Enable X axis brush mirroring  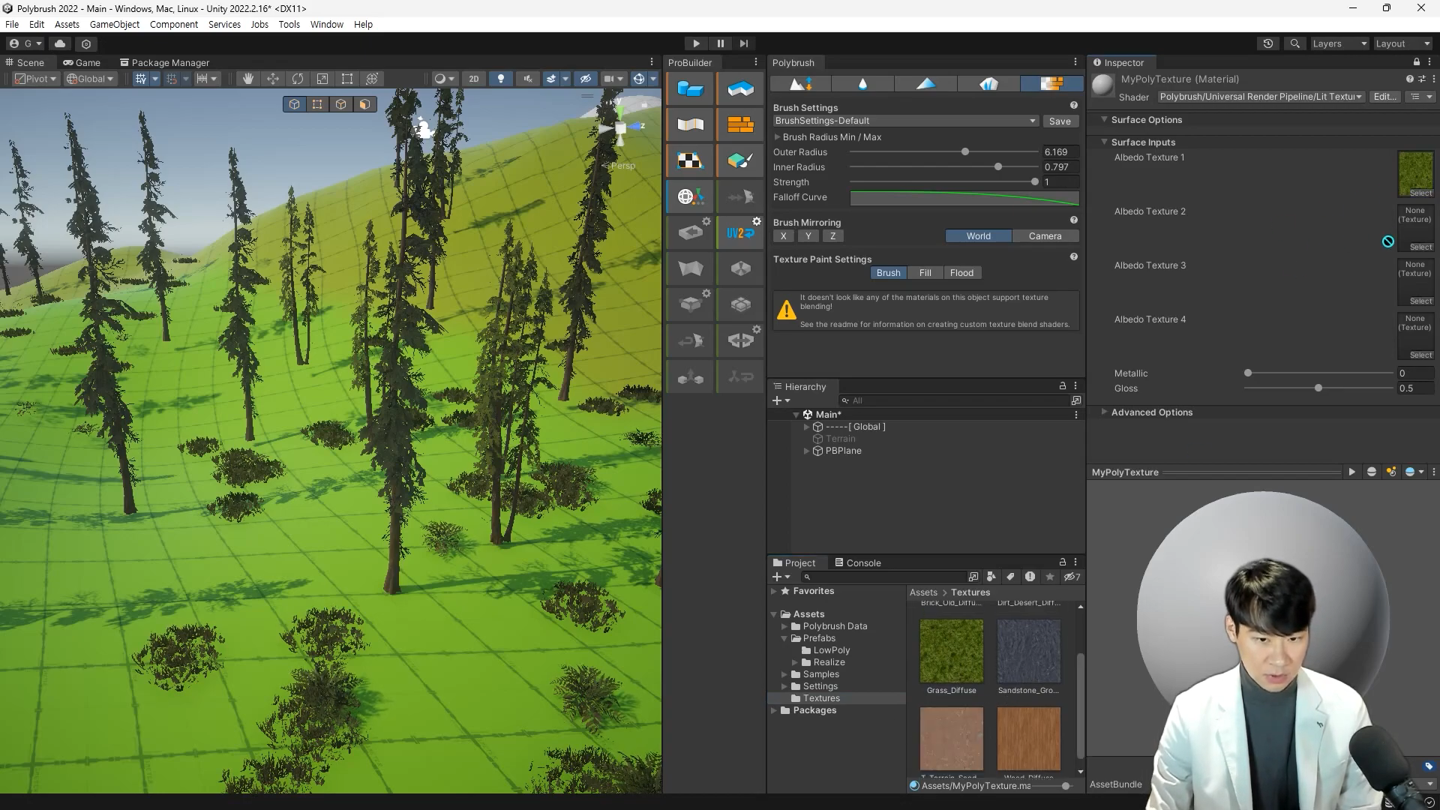pos(783,236)
